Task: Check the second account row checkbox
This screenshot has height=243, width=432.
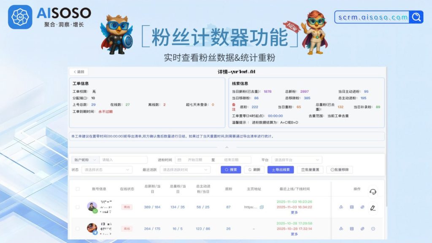Action: point(78,229)
